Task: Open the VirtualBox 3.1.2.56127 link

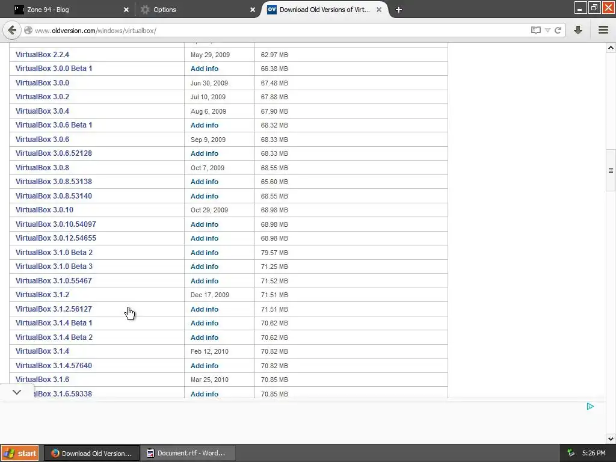Action: pos(54,309)
